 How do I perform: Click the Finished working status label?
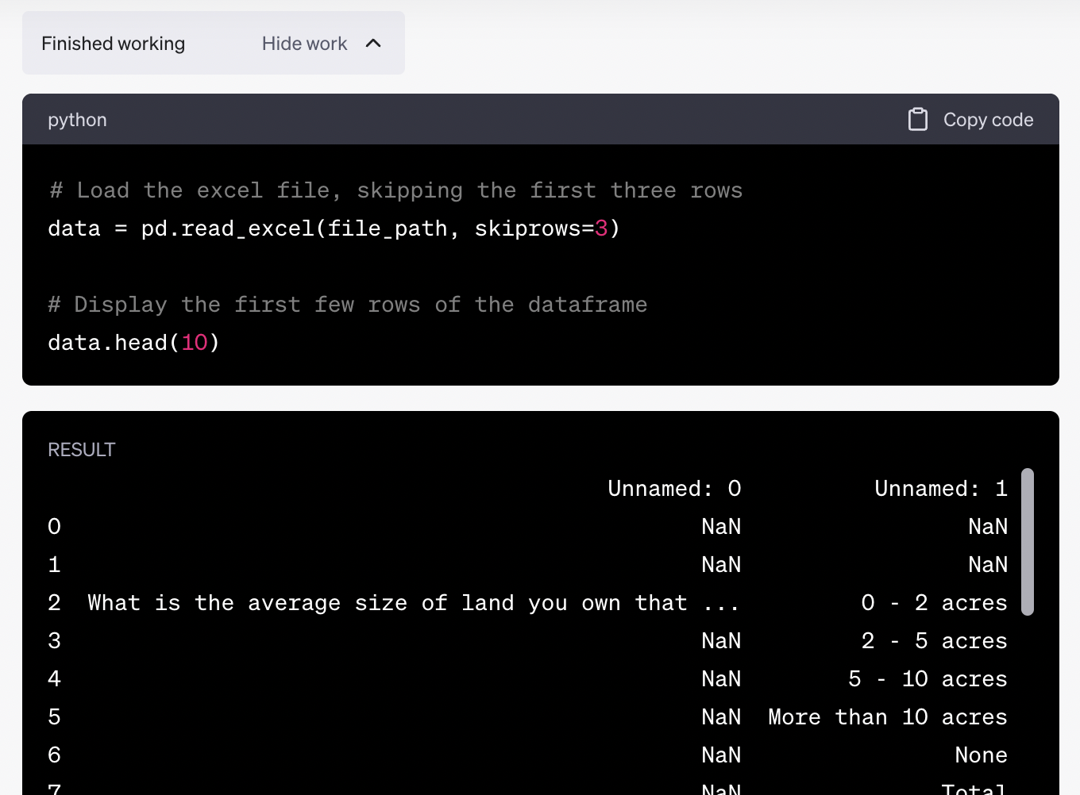[113, 44]
